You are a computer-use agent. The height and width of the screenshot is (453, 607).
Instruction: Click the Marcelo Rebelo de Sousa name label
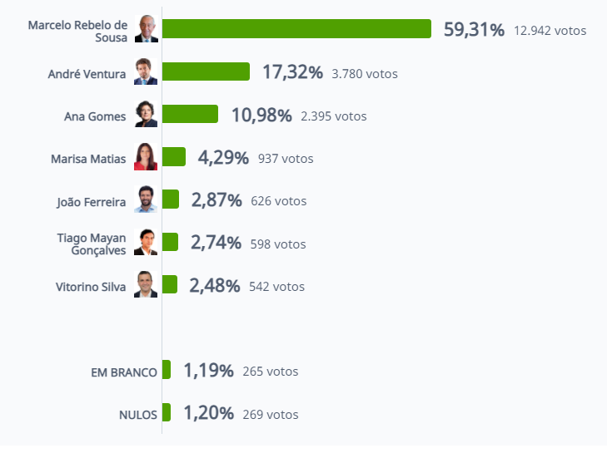click(x=77, y=32)
